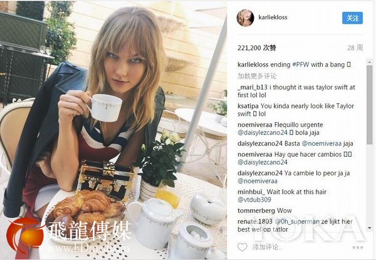Screen dimensions: 376x260
Task: Click the scrollbar up arrow
Action: 370,62
